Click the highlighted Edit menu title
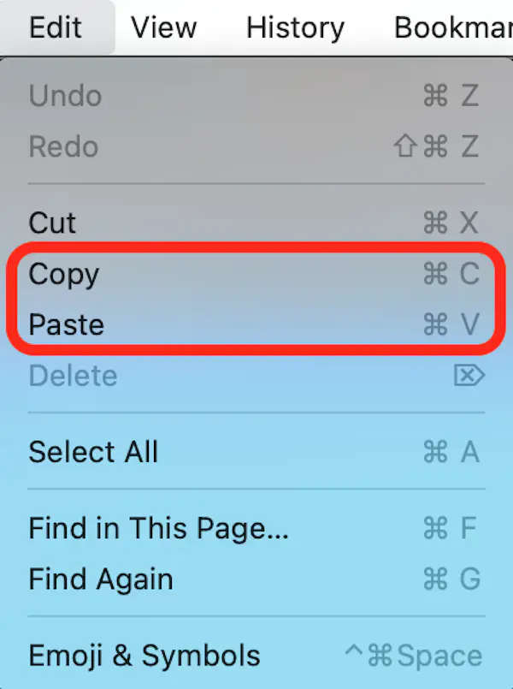The width and height of the screenshot is (513, 689). [56, 27]
